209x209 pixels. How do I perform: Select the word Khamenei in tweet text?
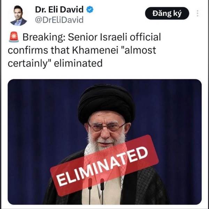[95, 50]
